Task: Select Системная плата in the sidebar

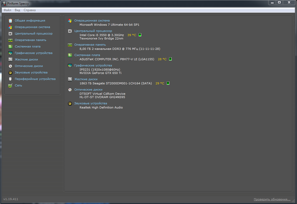Action: (x=28, y=46)
